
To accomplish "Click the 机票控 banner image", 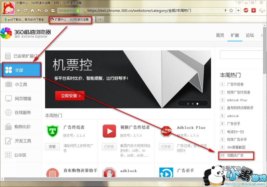I will (x=128, y=79).
